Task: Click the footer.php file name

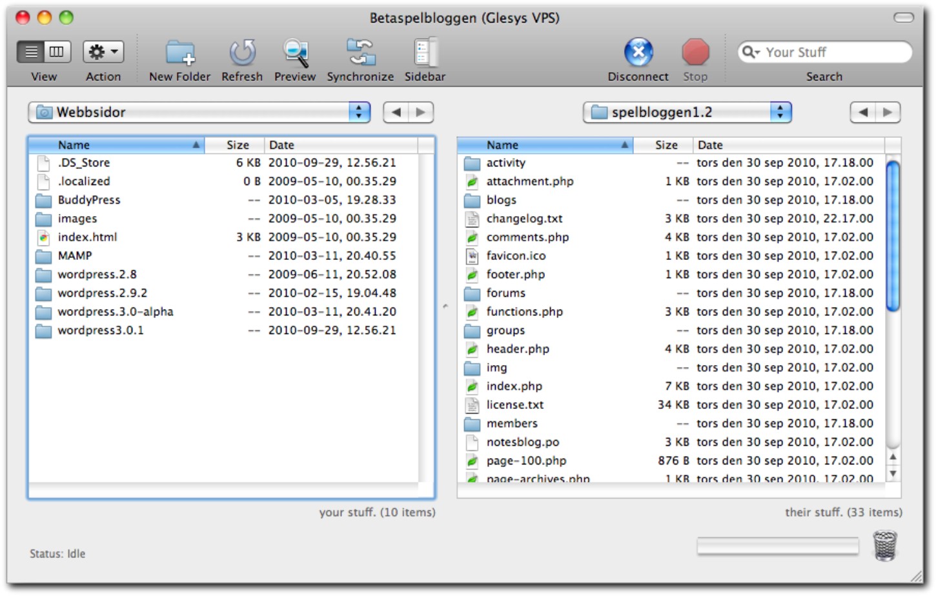Action: tap(516, 274)
